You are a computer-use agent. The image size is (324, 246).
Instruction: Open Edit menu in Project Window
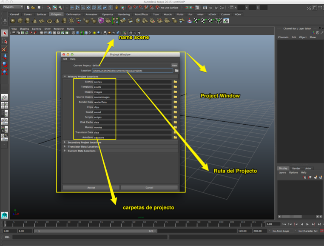point(65,59)
